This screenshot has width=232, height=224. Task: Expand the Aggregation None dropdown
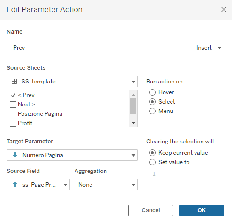106,185
